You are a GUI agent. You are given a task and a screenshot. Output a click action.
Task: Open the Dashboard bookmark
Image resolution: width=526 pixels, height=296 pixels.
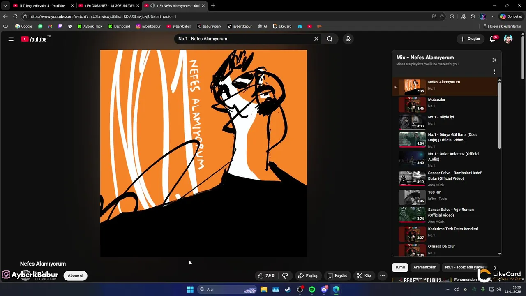119,26
